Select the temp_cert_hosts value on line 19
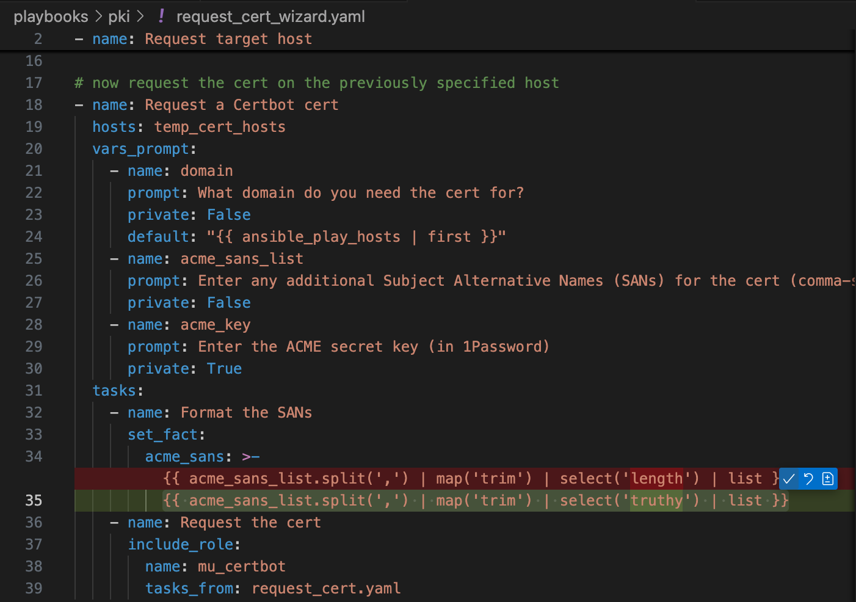This screenshot has width=856, height=602. pyautogui.click(x=220, y=126)
